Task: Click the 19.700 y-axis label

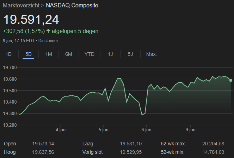Action: pos(10,68)
